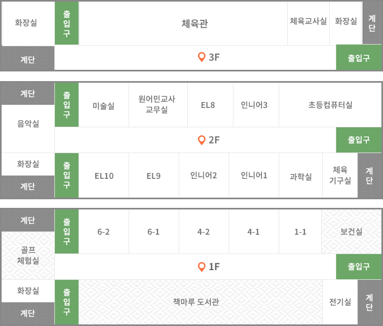The image size is (383, 326).
Task: Select the 음악실 room
Action: (x=28, y=129)
